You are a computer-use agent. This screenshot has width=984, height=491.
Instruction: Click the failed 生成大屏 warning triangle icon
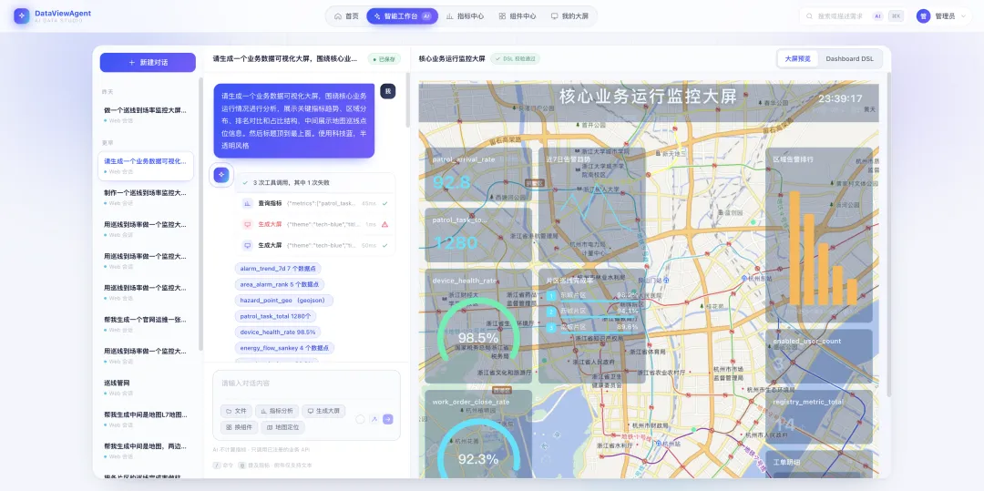384,224
